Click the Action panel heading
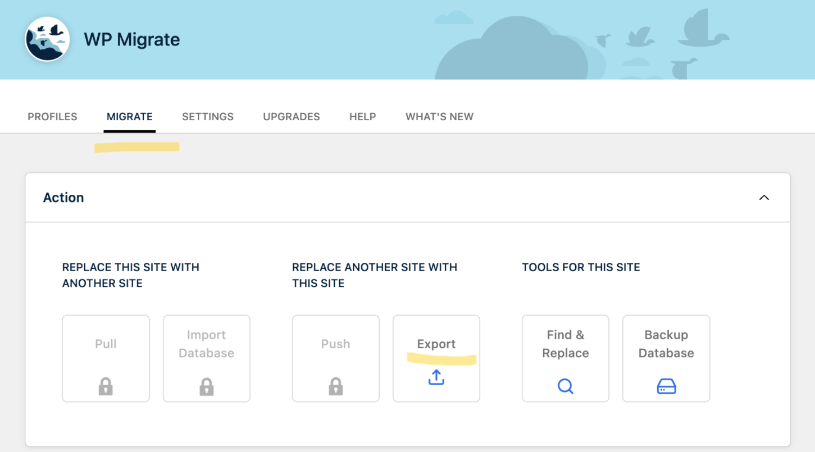Screen dimensions: 815x452 [x=63, y=198]
